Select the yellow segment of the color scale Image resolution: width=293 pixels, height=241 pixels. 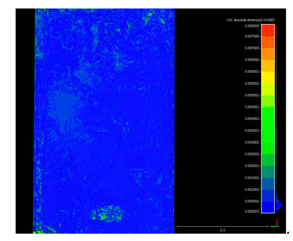[x=268, y=78]
